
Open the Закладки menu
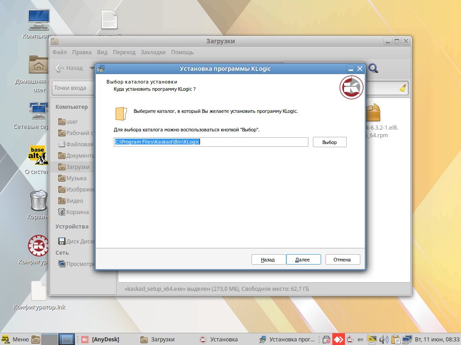[x=153, y=52]
